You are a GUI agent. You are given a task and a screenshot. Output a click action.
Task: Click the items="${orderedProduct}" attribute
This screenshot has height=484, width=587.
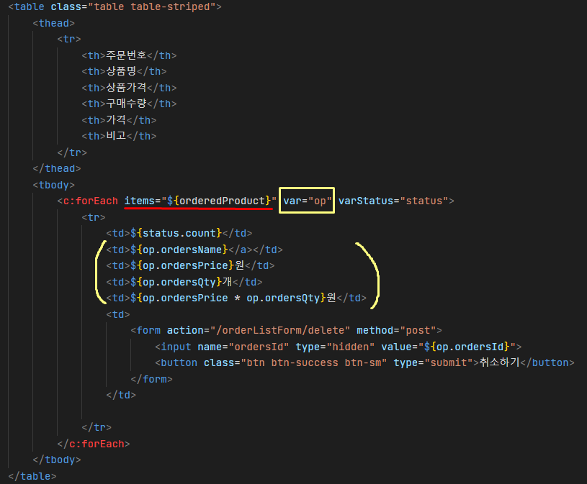[x=200, y=201]
